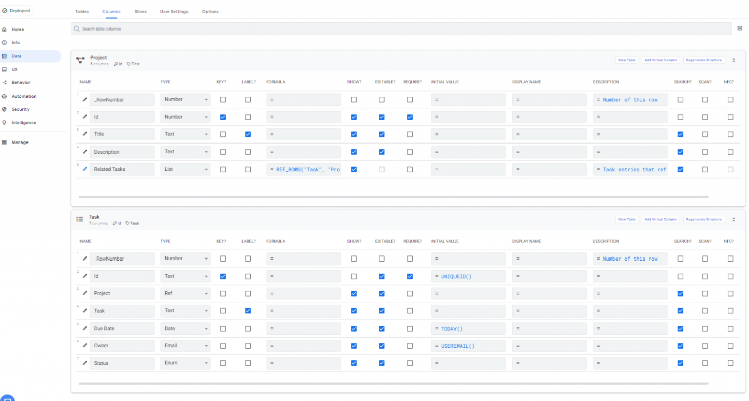Open type dropdown for Due Date column
This screenshot has width=749, height=401.
click(x=186, y=328)
